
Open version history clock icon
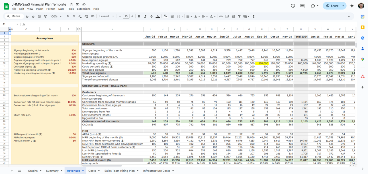point(293,6)
